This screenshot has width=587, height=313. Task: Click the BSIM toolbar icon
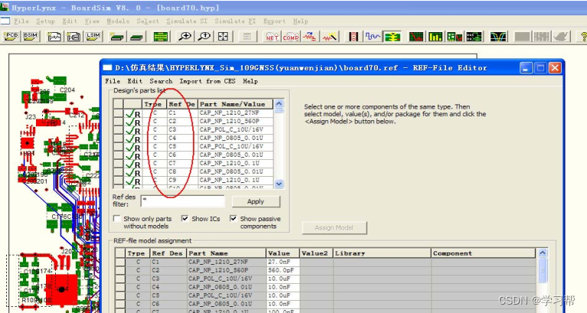pos(31,36)
